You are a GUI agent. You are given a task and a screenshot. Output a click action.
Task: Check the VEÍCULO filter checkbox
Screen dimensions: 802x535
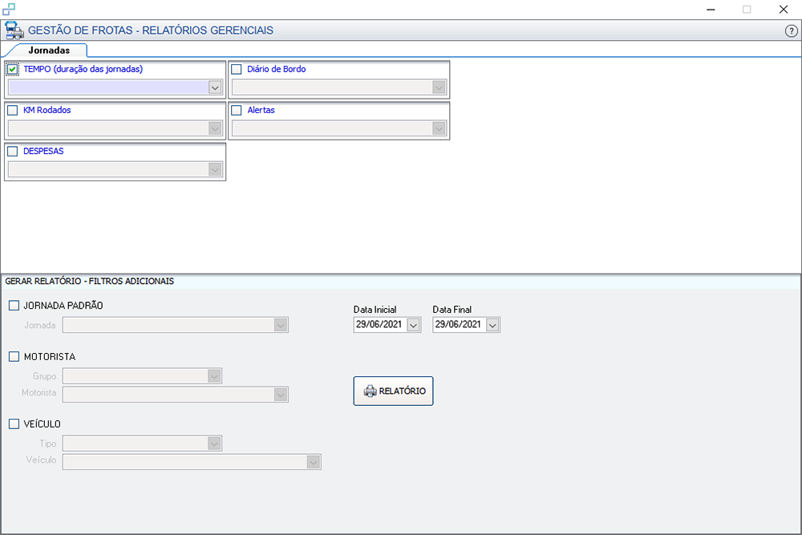(x=14, y=424)
